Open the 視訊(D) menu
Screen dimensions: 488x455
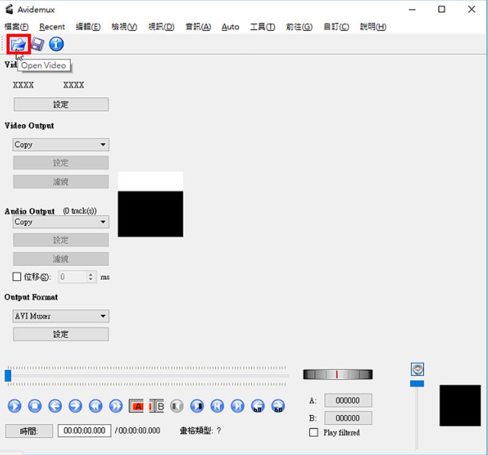pyautogui.click(x=161, y=27)
